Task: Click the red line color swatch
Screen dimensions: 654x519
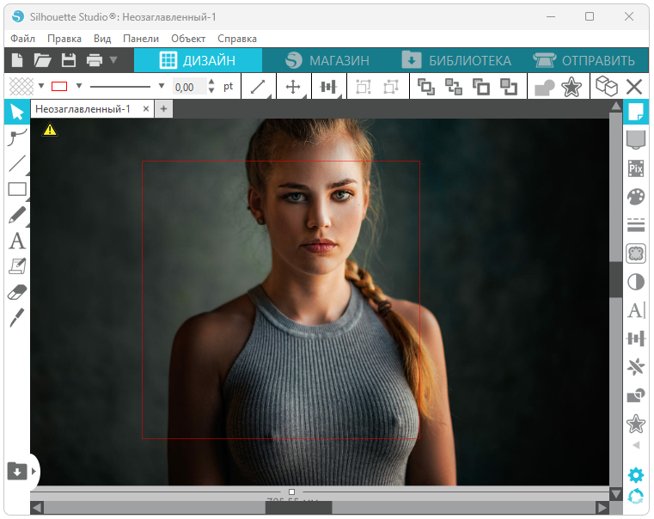Action: 59,86
